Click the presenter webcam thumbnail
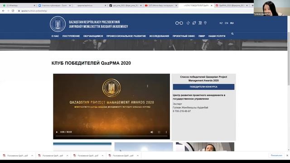The image size is (290, 163). 272,8
